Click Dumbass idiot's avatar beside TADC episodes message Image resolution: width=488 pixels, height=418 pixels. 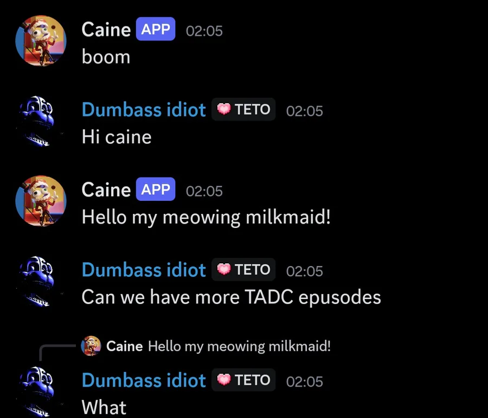click(x=37, y=281)
